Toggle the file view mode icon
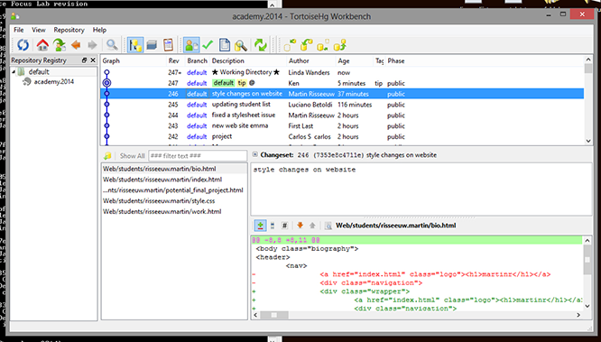 273,226
